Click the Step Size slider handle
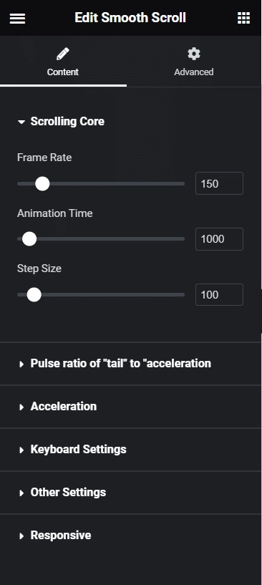Viewport: 262px width, 585px height. coord(34,295)
